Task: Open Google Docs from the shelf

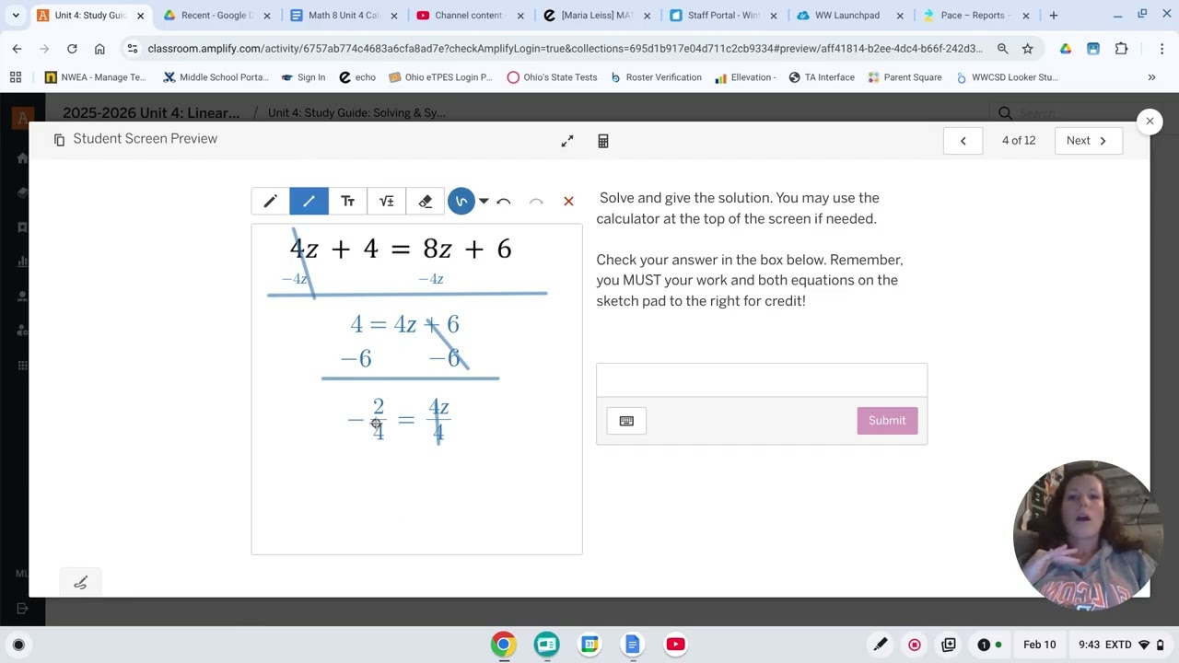Action: (x=632, y=645)
